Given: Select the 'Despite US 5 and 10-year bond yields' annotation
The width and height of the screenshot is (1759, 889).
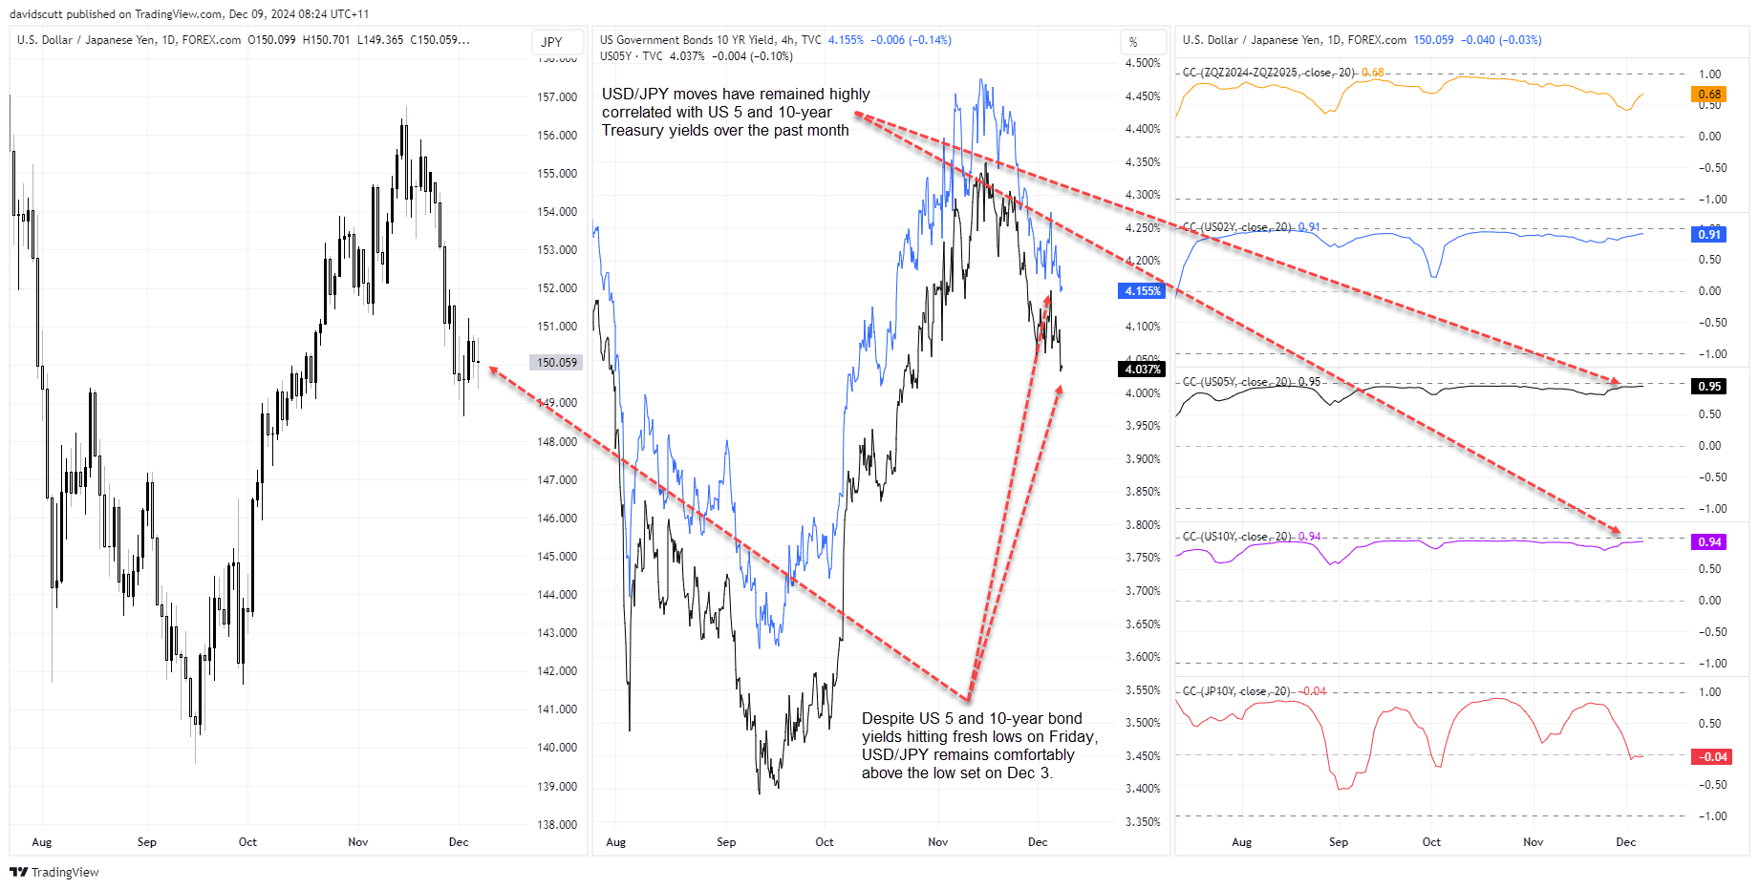Looking at the screenshot, I should [x=979, y=746].
